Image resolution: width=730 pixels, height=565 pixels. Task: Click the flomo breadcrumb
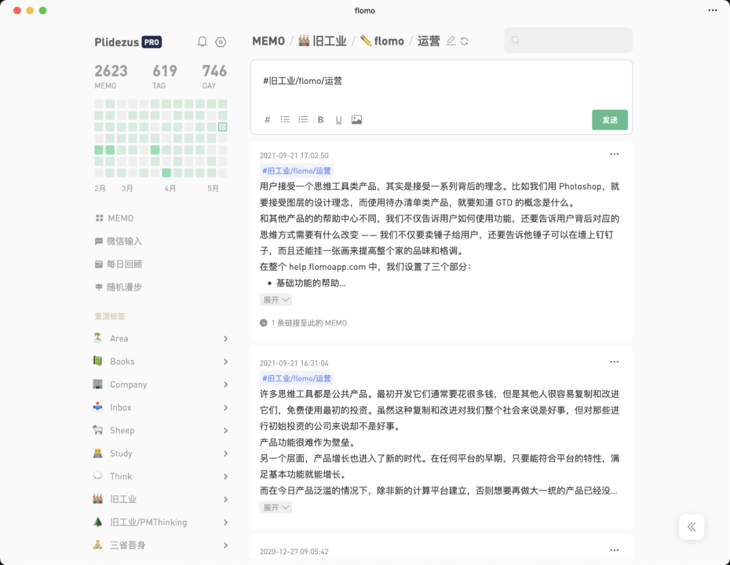[382, 41]
